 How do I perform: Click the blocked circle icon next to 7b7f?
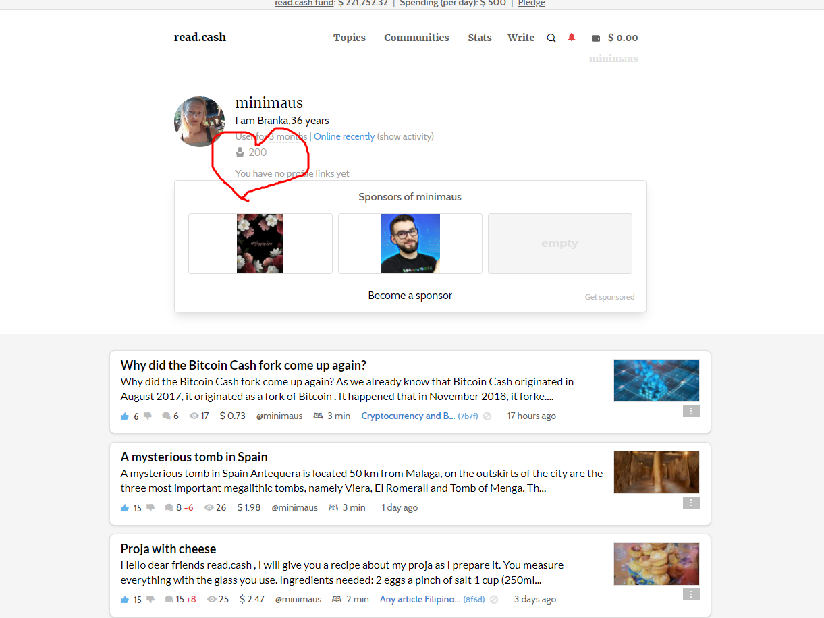pos(487,416)
